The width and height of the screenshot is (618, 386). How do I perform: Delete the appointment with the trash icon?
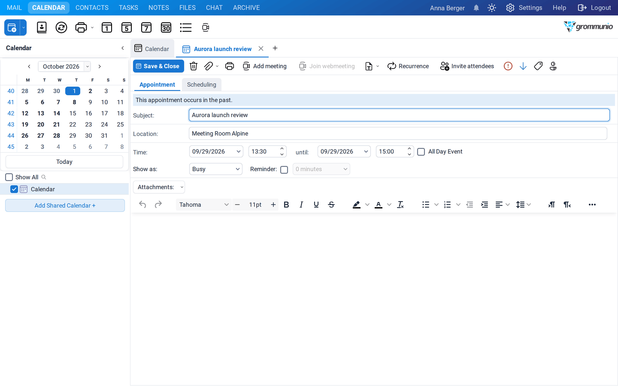[x=194, y=66]
